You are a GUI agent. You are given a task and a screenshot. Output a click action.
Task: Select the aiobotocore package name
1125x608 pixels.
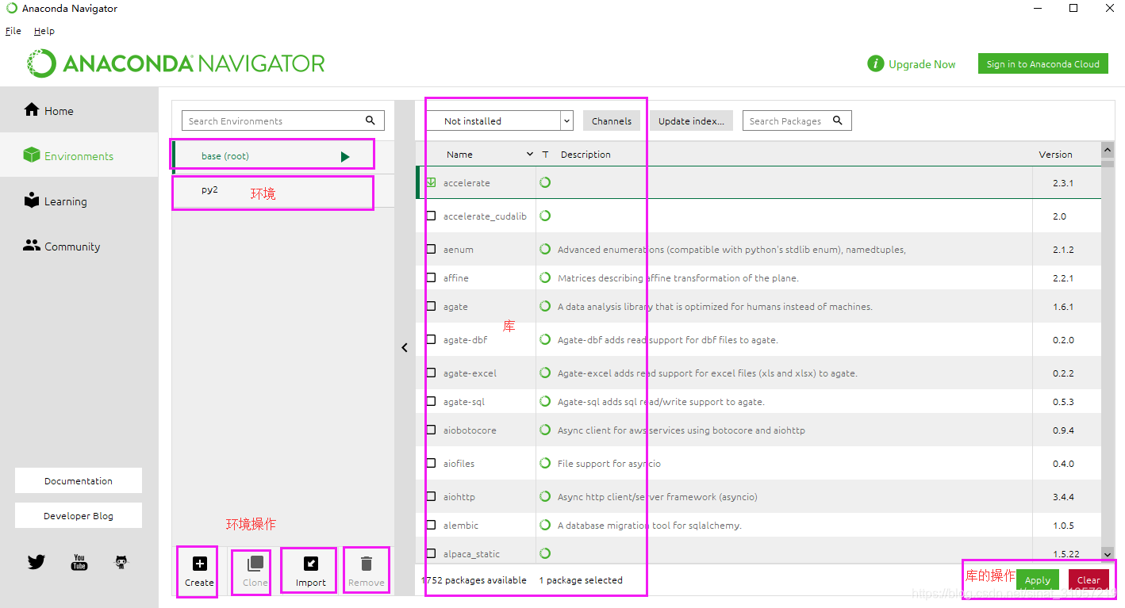(470, 430)
